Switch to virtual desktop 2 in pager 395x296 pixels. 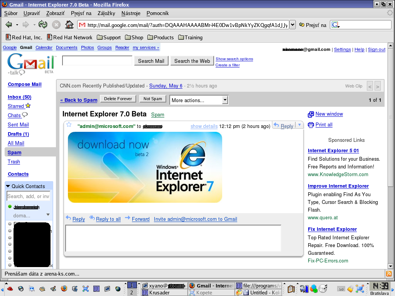point(132,293)
